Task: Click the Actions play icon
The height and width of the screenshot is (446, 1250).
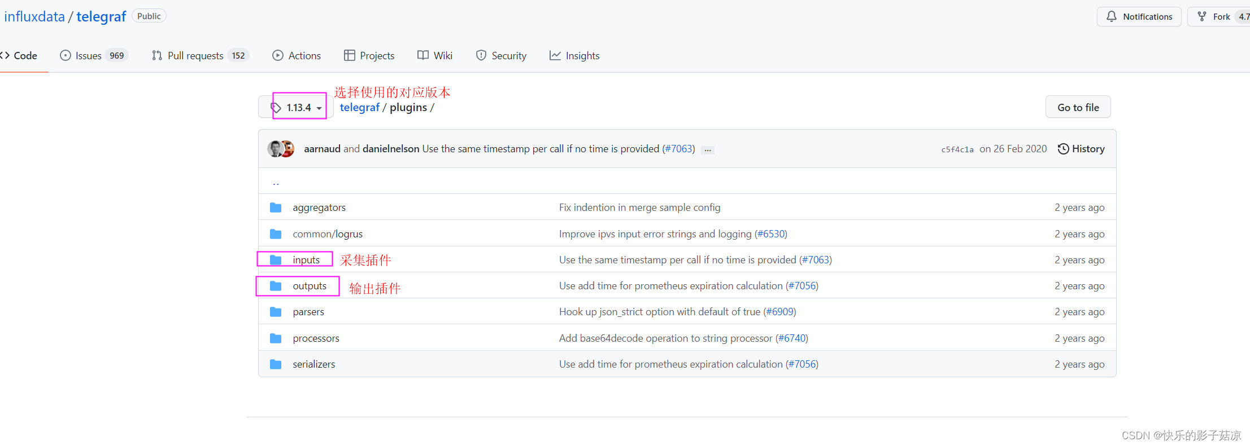Action: coord(278,55)
